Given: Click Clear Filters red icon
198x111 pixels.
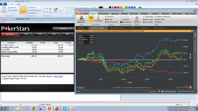Looking at the screenshot, I should (x=156, y=19).
